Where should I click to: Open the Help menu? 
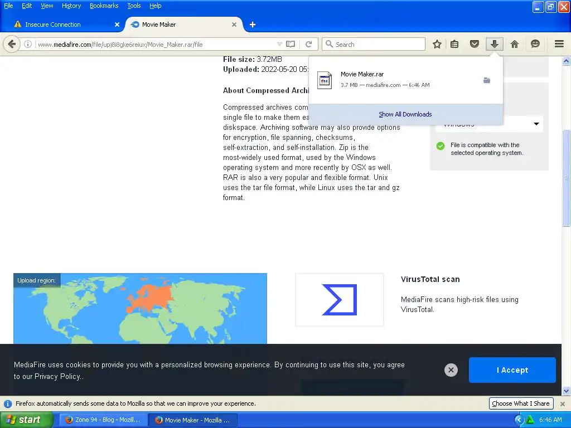pyautogui.click(x=155, y=6)
